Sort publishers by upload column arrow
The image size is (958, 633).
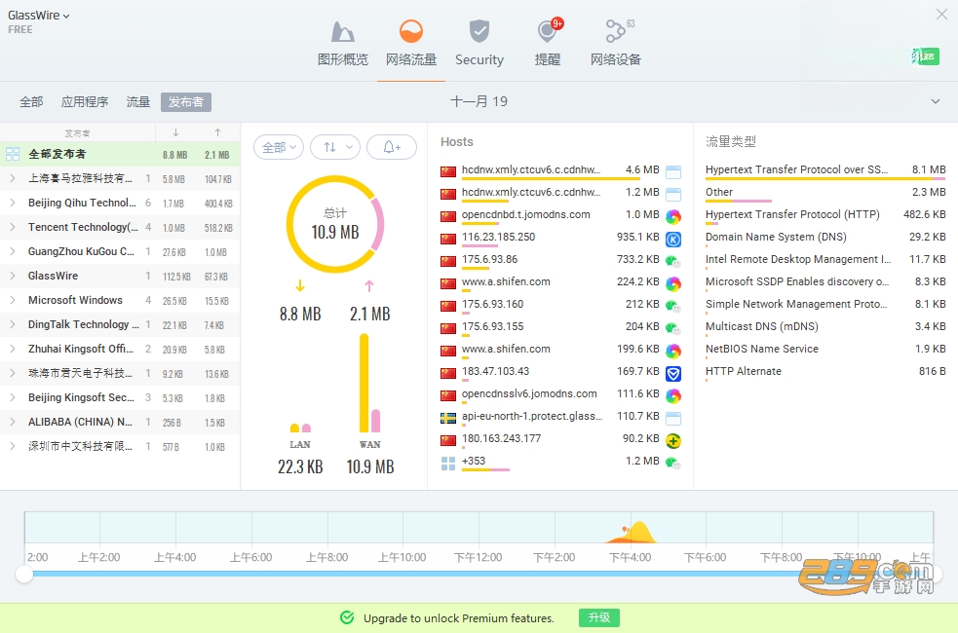point(217,132)
